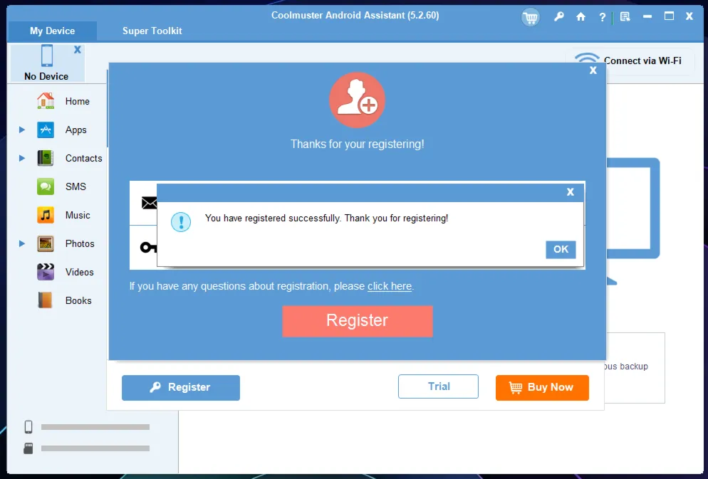708x479 pixels.
Task: Expand the Apps tree node arrow
Action: click(x=21, y=130)
